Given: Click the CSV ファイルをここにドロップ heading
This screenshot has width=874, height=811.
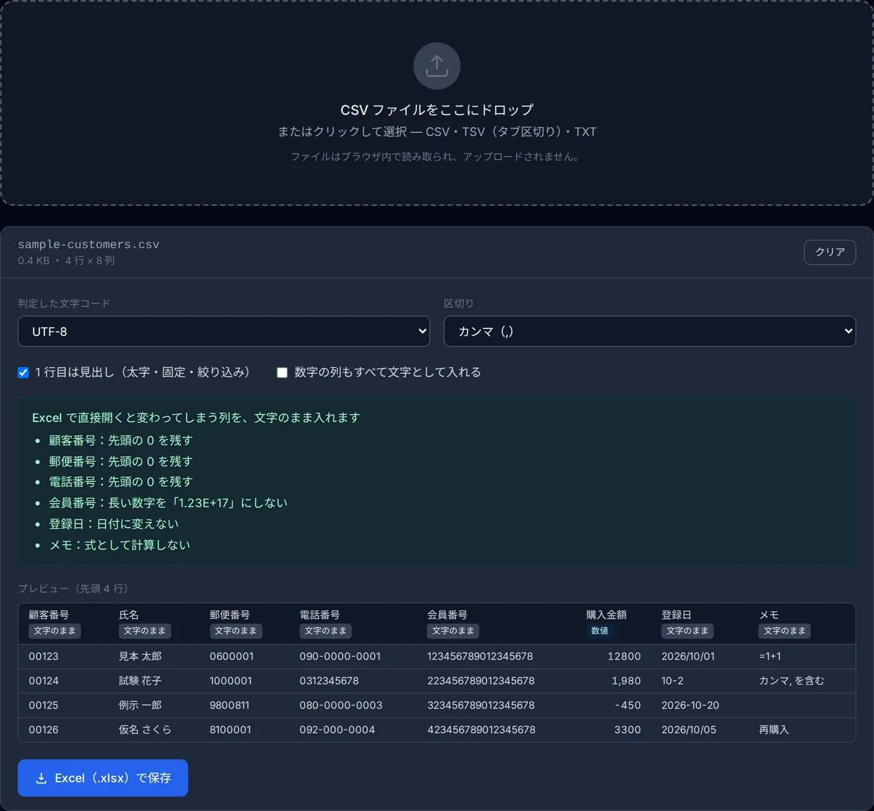Looking at the screenshot, I should (x=437, y=110).
